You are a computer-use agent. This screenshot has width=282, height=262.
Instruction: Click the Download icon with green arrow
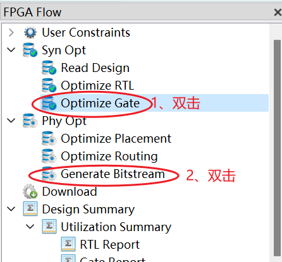[30, 191]
